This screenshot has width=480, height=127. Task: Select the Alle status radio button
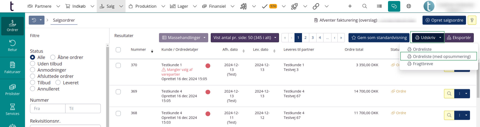pyautogui.click(x=32, y=57)
